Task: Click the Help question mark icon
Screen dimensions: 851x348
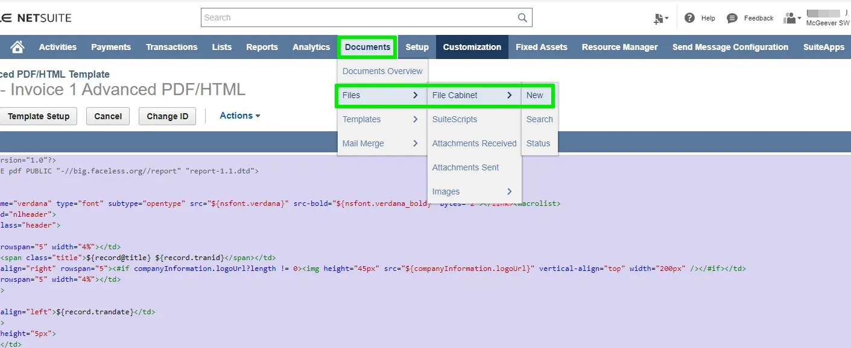Action: [x=690, y=18]
